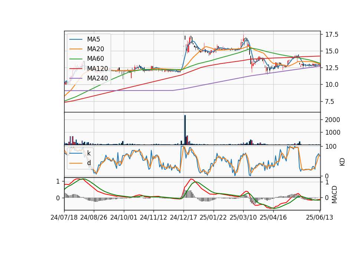The image size is (356, 256).
Task: Click the MA120 legend label
Action: pyautogui.click(x=98, y=68)
